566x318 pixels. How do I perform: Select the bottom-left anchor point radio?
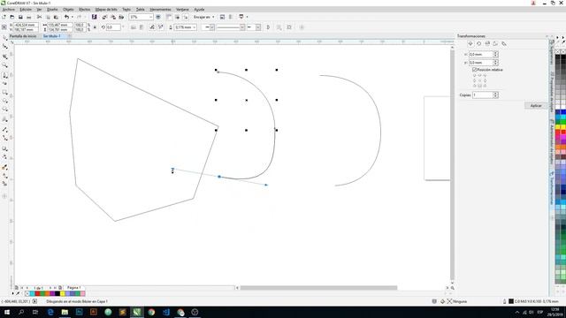[474, 86]
